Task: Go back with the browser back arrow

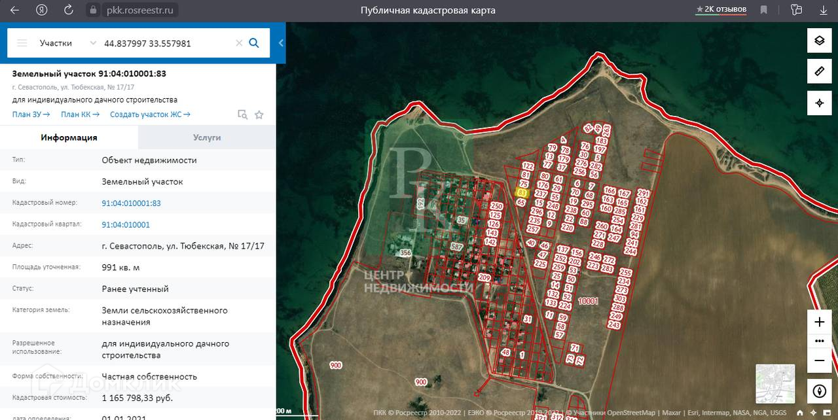Action: click(x=14, y=10)
